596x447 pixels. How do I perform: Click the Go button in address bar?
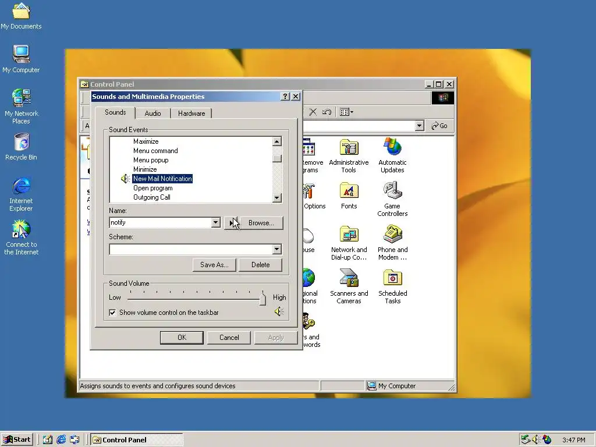439,126
